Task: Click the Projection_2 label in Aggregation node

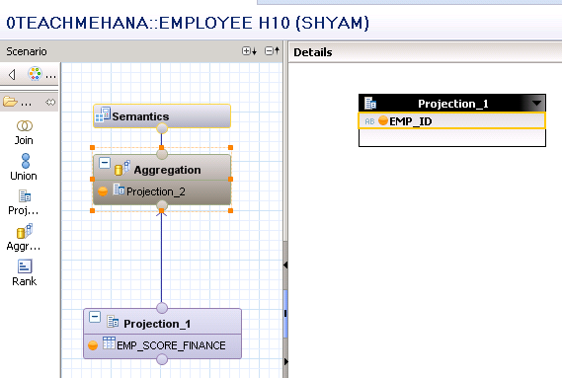Action: (156, 191)
